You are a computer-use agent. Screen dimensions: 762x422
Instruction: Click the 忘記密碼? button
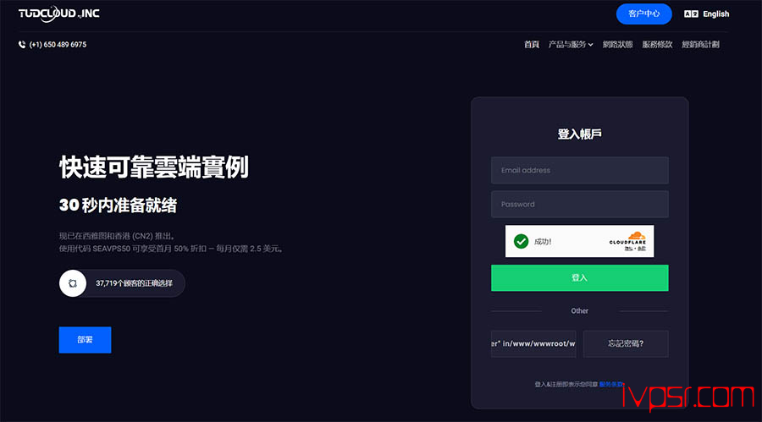pyautogui.click(x=626, y=344)
